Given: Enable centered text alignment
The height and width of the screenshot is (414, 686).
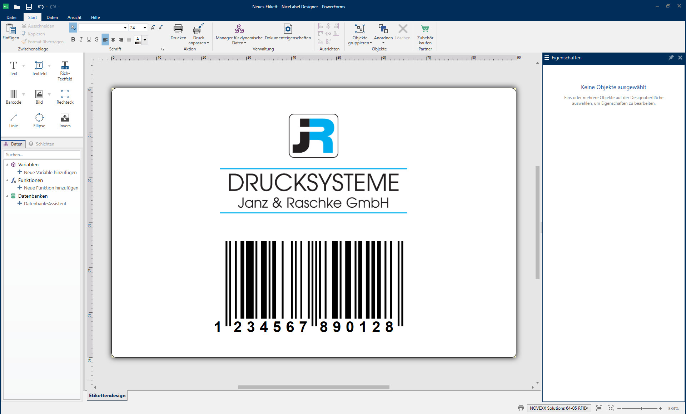Looking at the screenshot, I should (x=113, y=40).
